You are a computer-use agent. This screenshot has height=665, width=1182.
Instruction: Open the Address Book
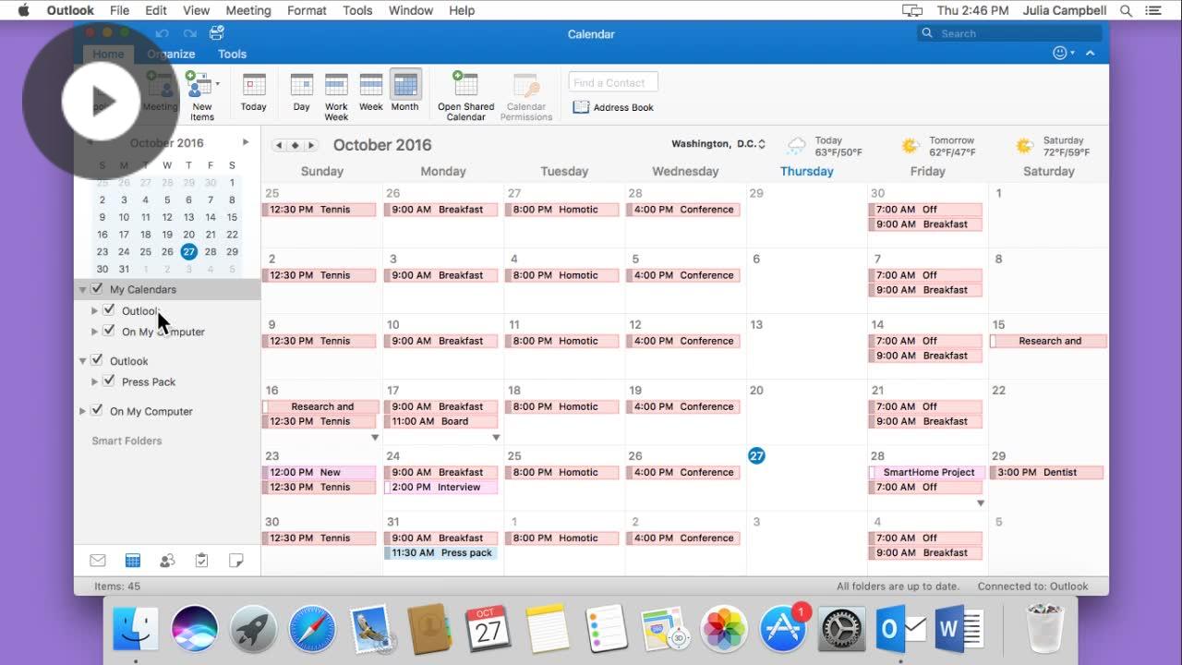tap(613, 107)
